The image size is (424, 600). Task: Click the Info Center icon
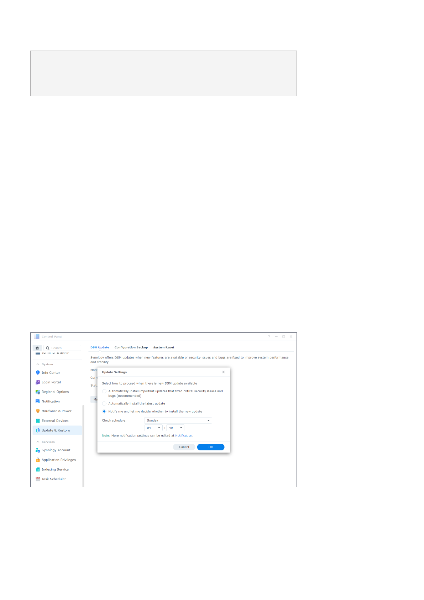click(x=38, y=373)
